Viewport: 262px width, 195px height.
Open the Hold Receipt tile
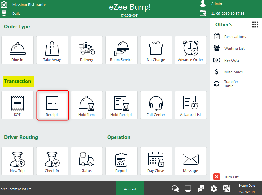121,105
